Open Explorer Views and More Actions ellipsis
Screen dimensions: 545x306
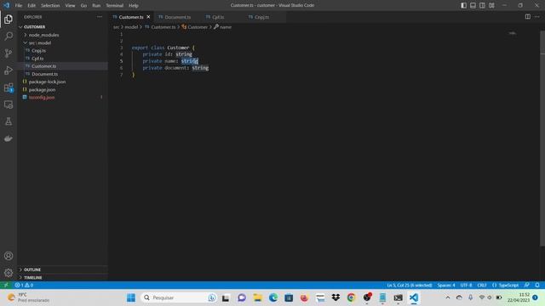100,17
